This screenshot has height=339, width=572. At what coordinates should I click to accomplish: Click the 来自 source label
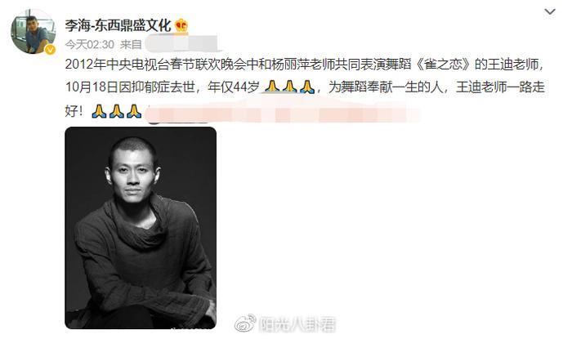pos(131,44)
